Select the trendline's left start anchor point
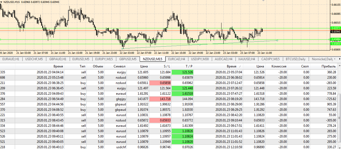341x149 pixels. (x=122, y=48)
